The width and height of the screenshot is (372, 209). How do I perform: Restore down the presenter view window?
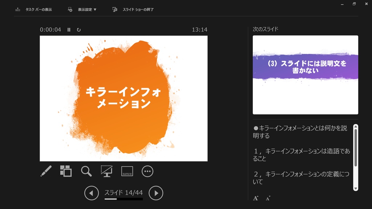(x=354, y=4)
